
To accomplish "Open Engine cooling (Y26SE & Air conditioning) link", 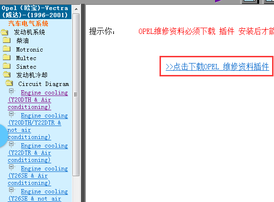I will 38,176.
